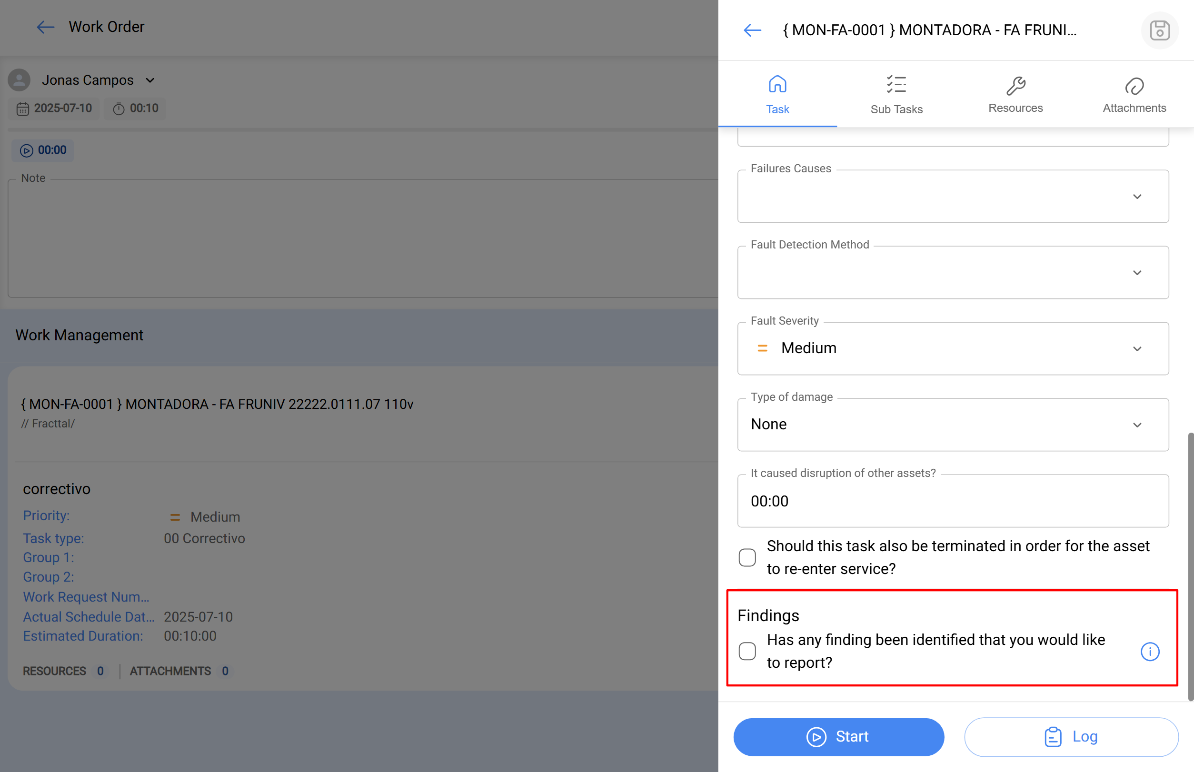Click the back arrow in task panel header
This screenshot has width=1194, height=772.
click(752, 30)
